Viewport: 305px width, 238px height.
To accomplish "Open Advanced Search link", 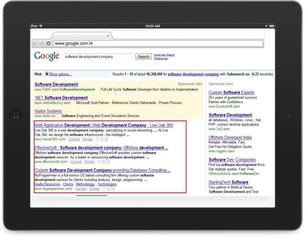I will (164, 55).
